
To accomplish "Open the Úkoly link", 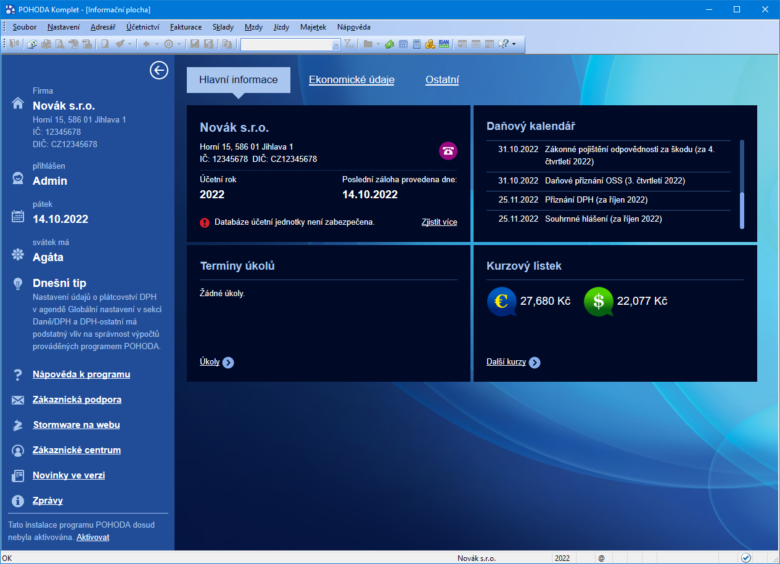I will pos(210,362).
